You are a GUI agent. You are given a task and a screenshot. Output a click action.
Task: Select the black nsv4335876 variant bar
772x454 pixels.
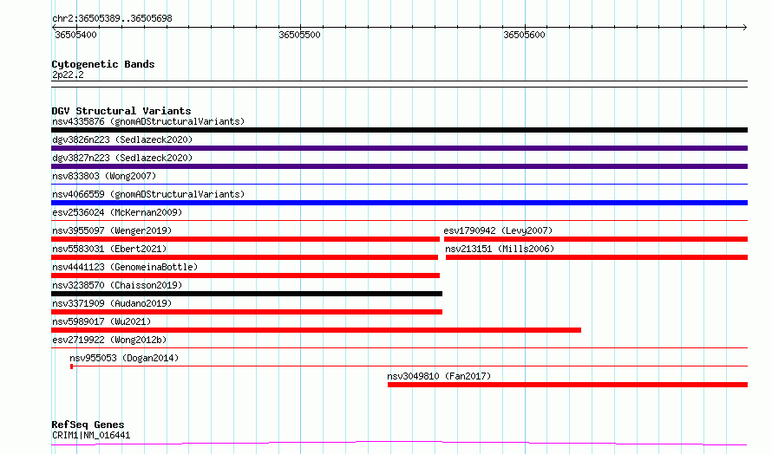pos(399,130)
